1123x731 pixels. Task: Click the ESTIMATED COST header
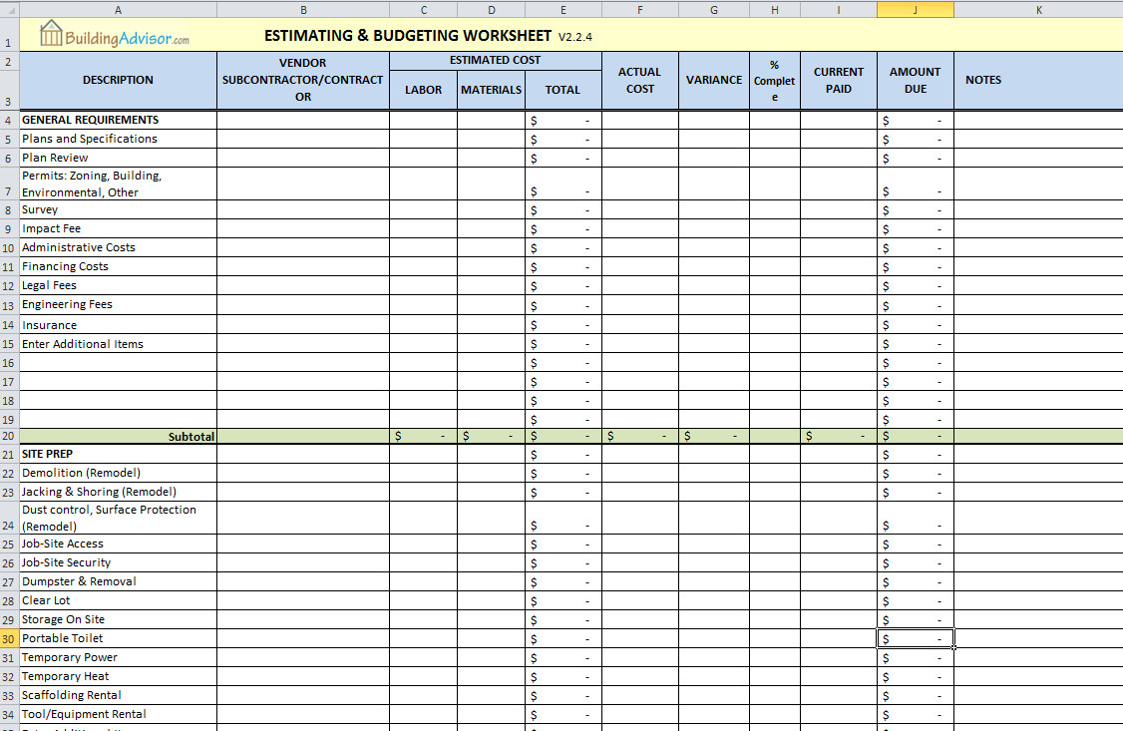[495, 61]
